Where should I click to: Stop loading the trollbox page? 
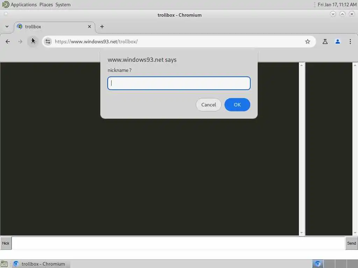pos(33,42)
